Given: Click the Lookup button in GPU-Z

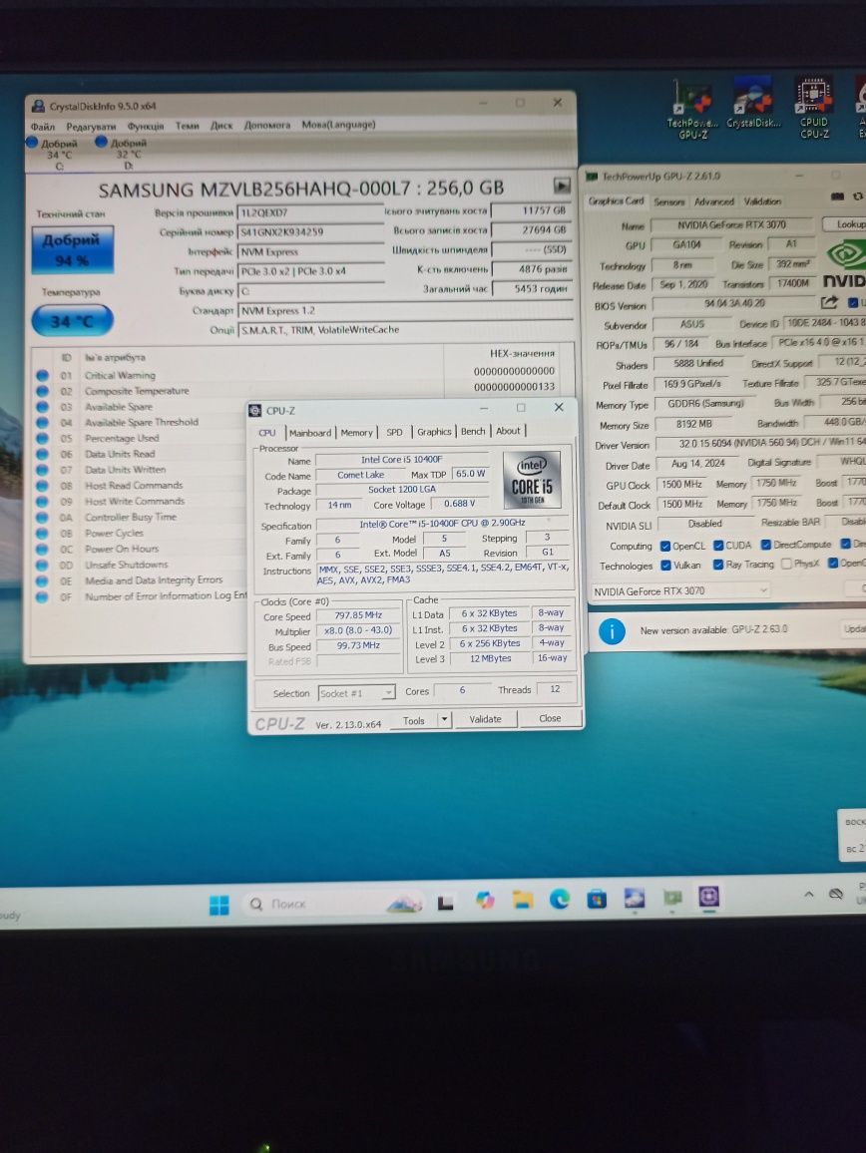Looking at the screenshot, I should click(845, 224).
